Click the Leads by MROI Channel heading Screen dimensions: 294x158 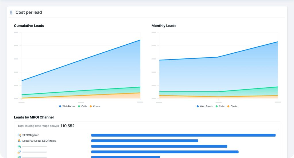click(x=34, y=117)
